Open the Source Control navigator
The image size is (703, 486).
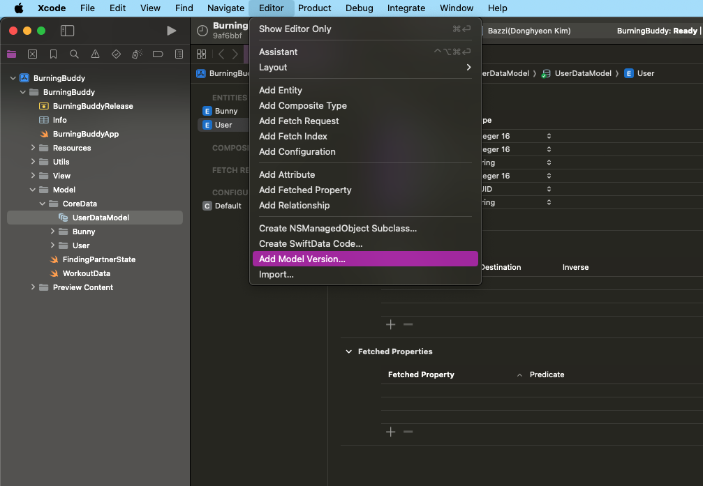[x=32, y=54]
